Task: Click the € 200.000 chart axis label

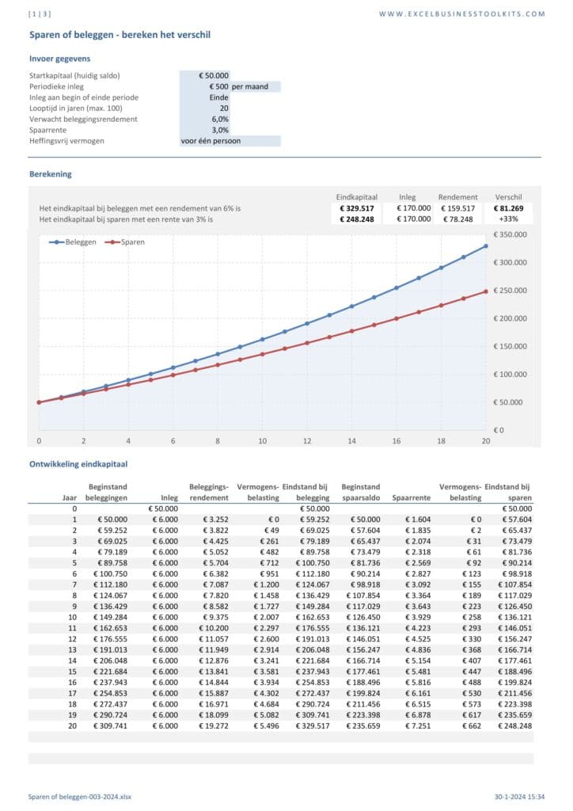Action: click(510, 318)
